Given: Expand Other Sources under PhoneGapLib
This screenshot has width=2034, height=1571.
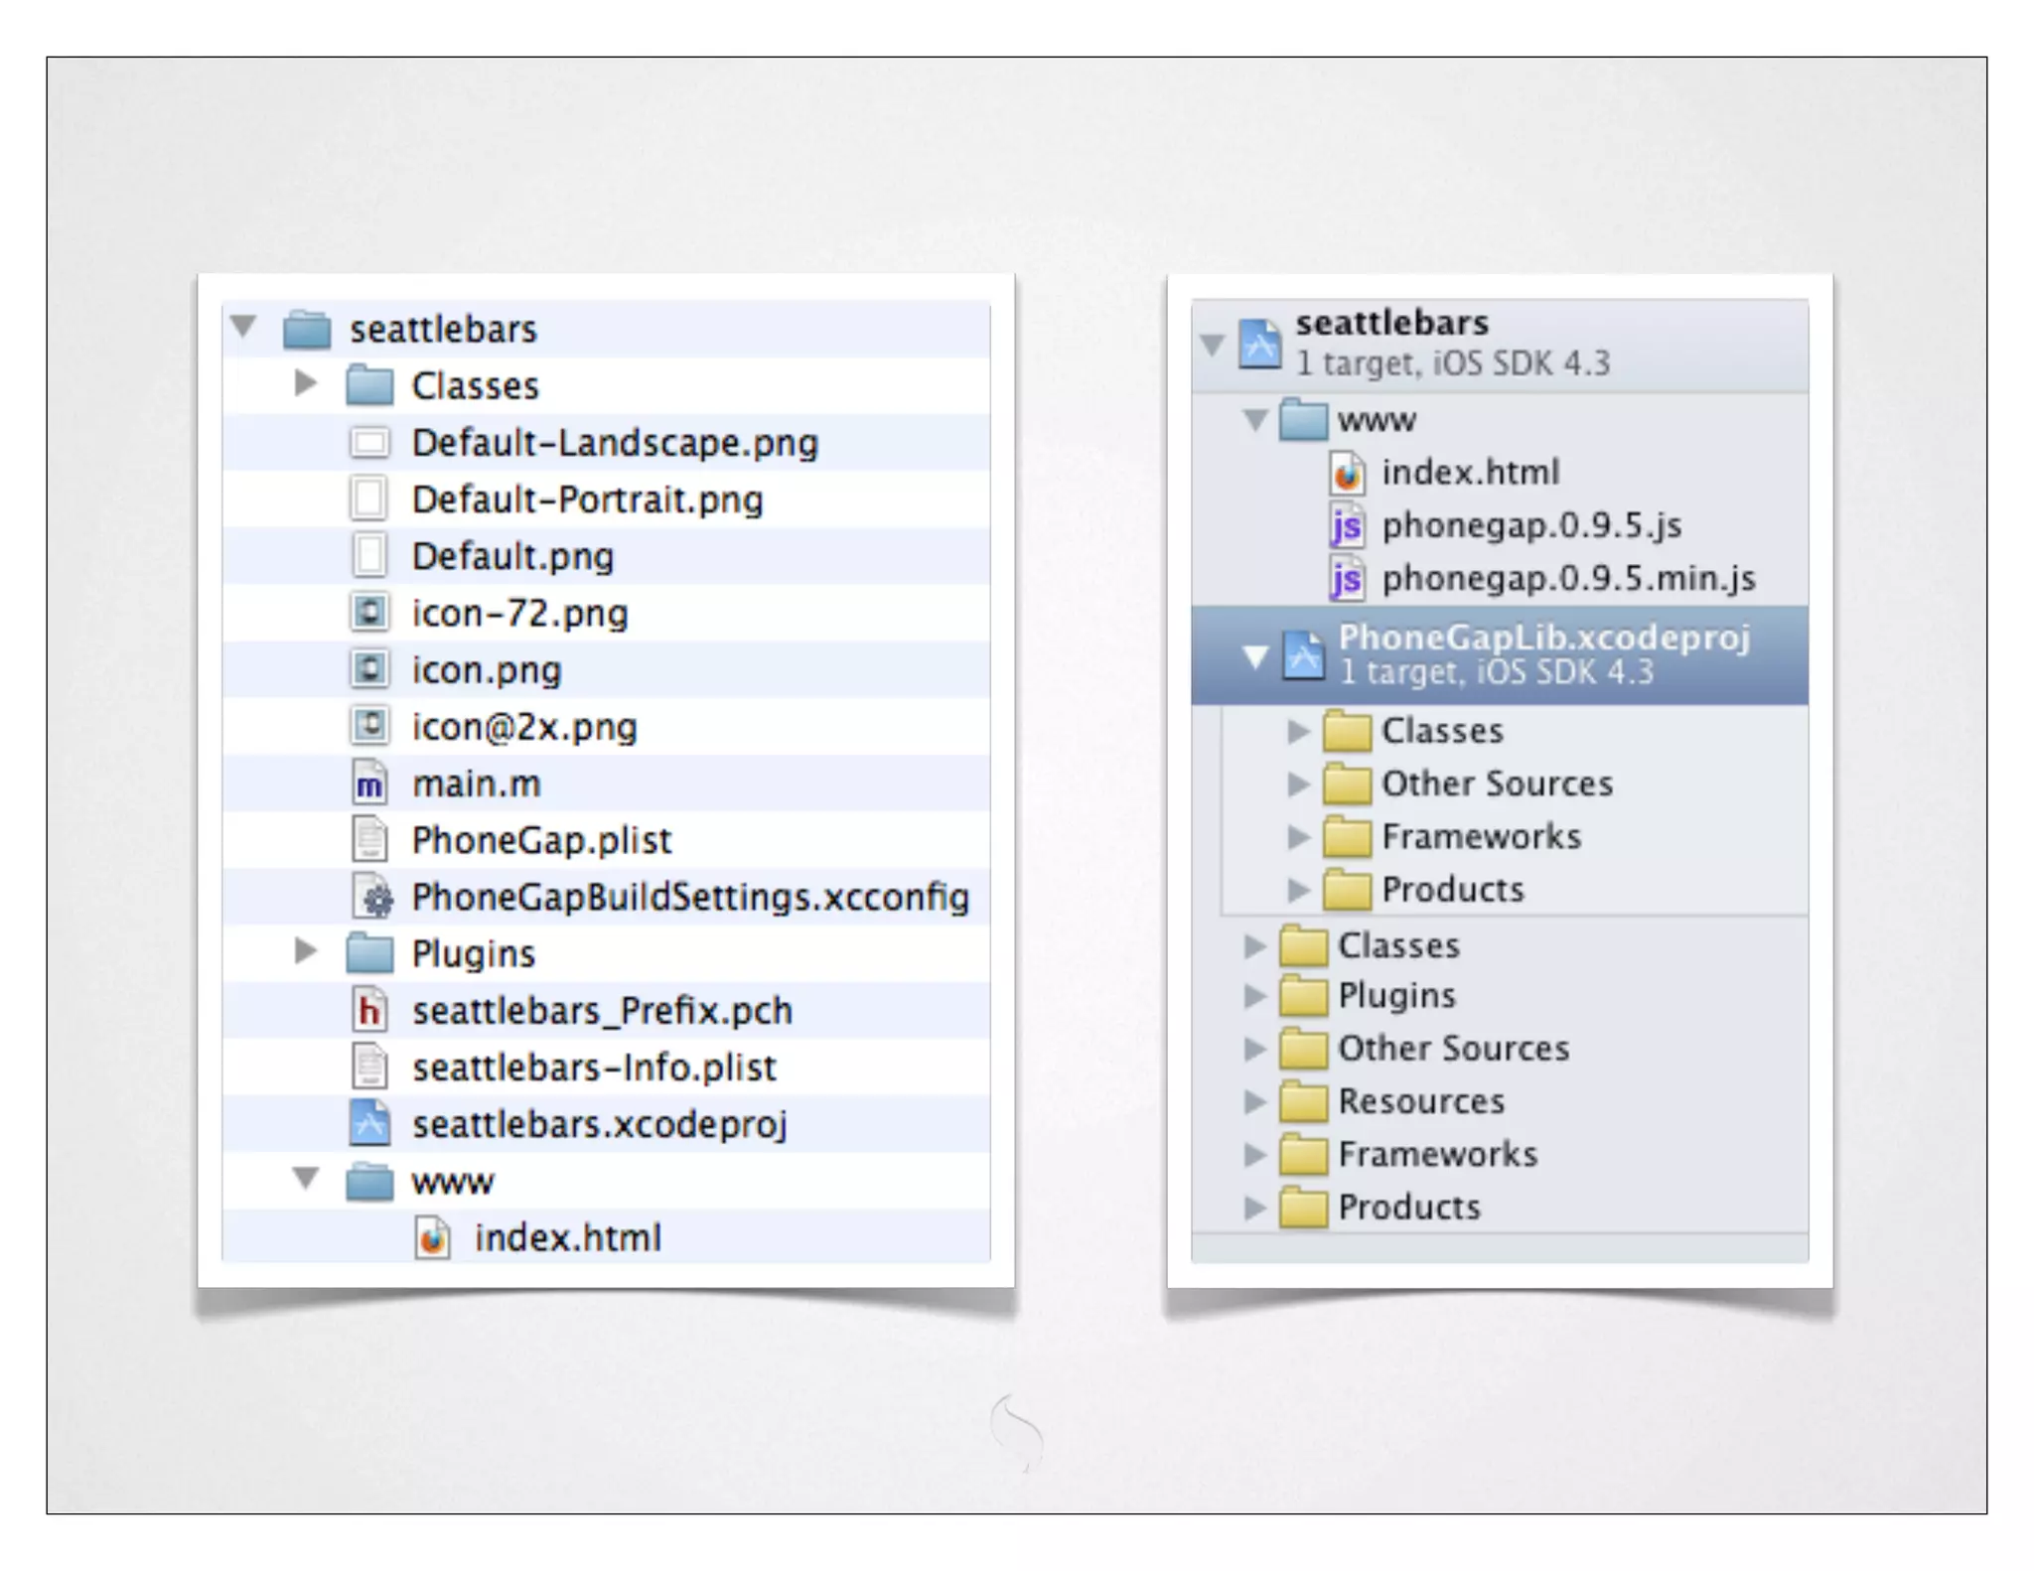Looking at the screenshot, I should 1298,785.
